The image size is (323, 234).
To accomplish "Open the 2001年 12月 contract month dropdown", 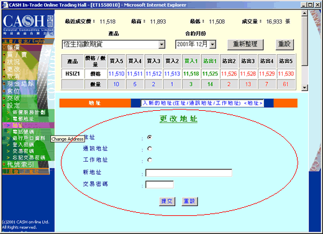I will point(212,44).
